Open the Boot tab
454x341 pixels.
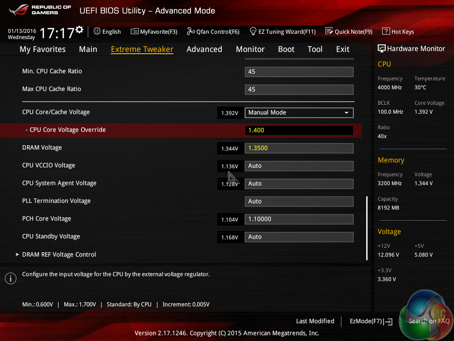click(x=286, y=49)
